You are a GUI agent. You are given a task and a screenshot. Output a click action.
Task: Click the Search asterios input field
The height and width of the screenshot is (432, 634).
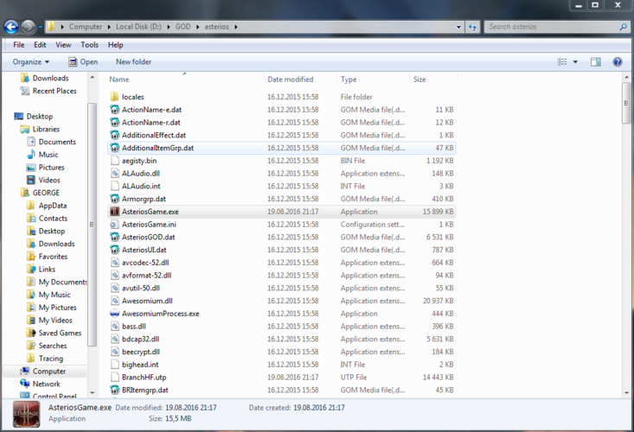click(x=552, y=27)
